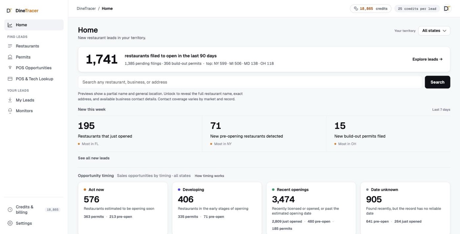
Task: Go to Home in the sidebar
Action: [x=34, y=25]
